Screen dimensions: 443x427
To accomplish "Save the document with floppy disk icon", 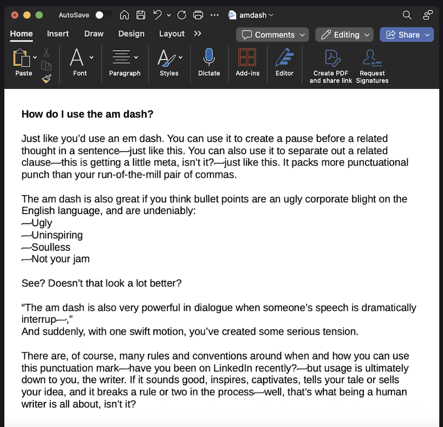I will click(x=141, y=15).
